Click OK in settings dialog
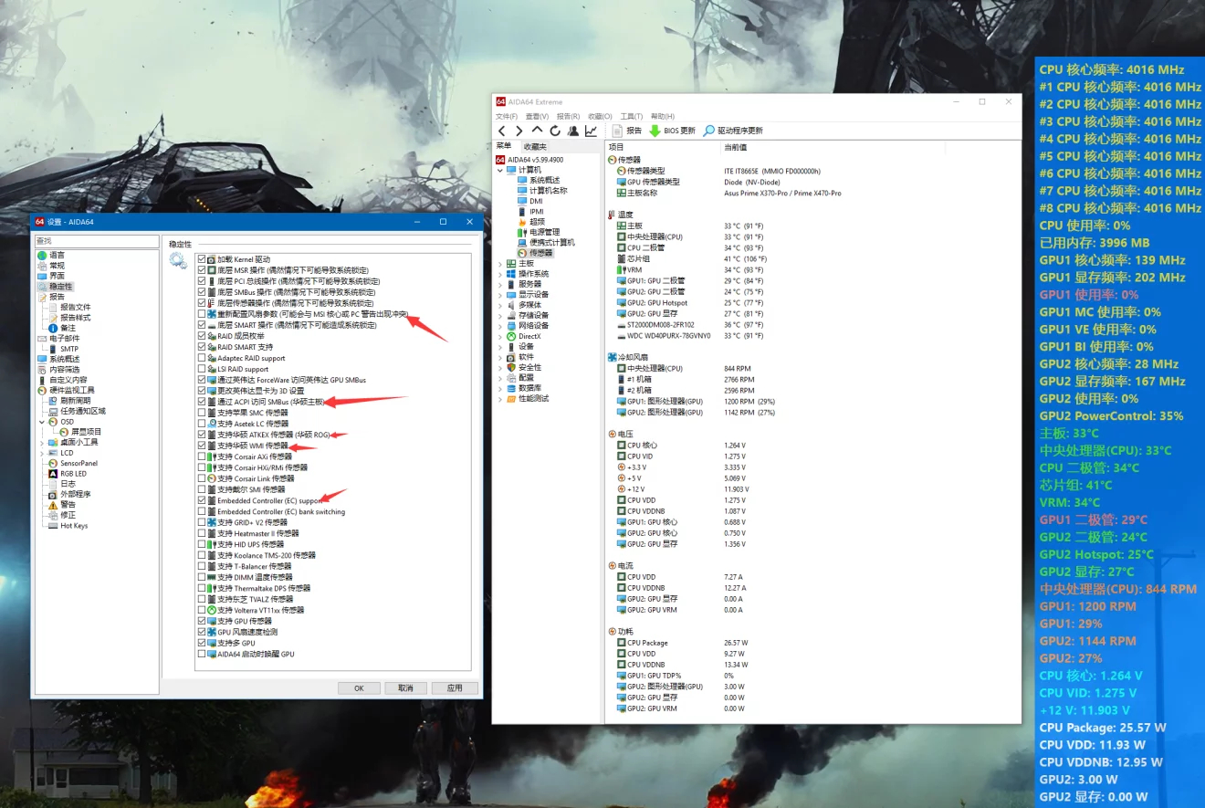The image size is (1205, 808). pyautogui.click(x=359, y=687)
